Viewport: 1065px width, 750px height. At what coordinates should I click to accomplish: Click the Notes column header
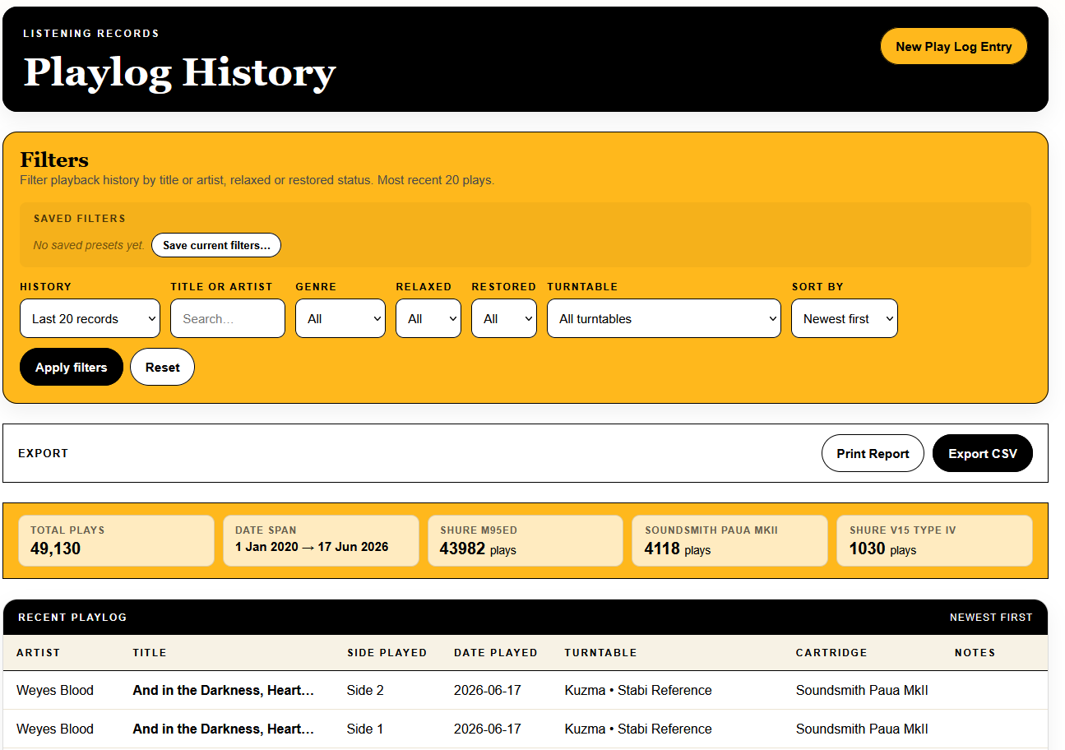pos(975,652)
